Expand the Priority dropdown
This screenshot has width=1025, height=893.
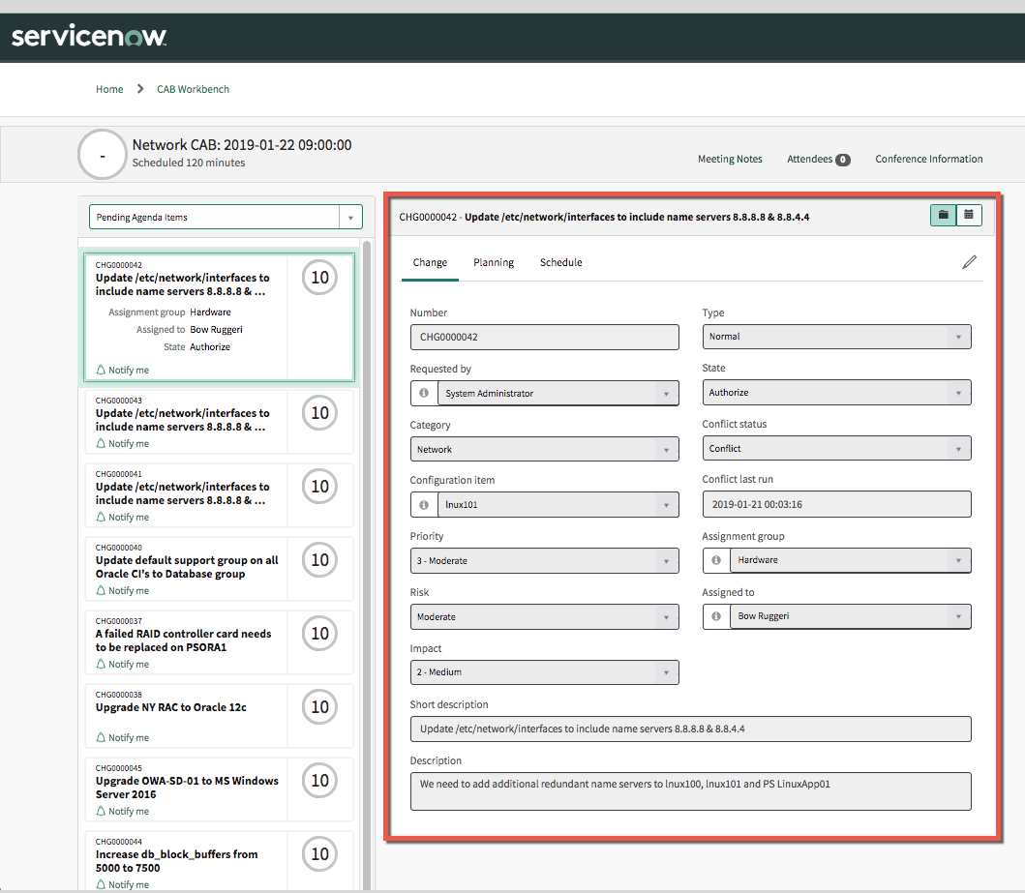pyautogui.click(x=545, y=561)
